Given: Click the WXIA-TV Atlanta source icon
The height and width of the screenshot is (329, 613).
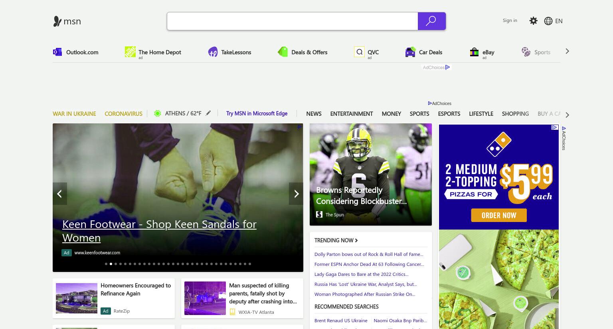Looking at the screenshot, I should [x=232, y=312].
